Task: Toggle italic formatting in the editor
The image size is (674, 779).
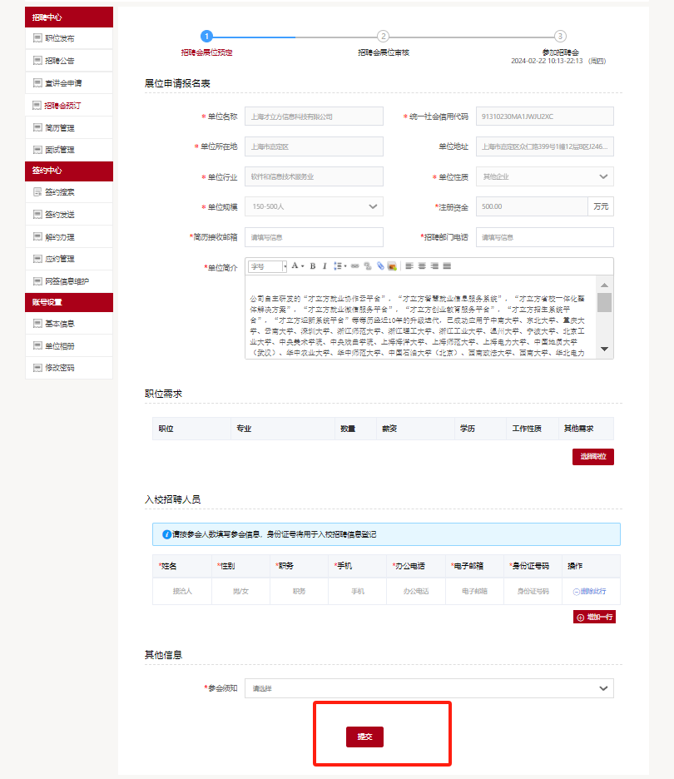Action: coord(325,266)
